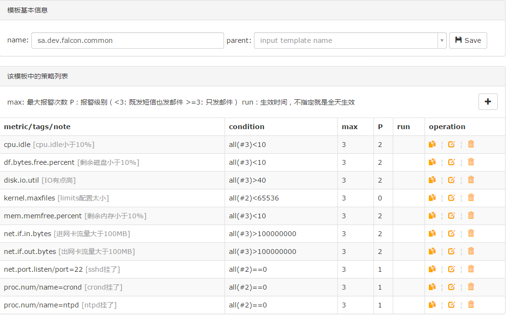Image resolution: width=506 pixels, height=319 pixels.
Task: Copy the proc.num/name=crond strategy
Action: pos(432,287)
